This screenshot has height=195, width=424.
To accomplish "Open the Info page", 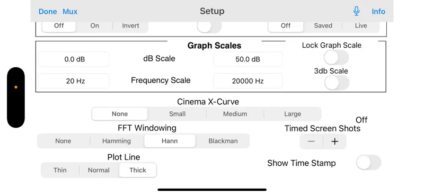I will tap(378, 12).
